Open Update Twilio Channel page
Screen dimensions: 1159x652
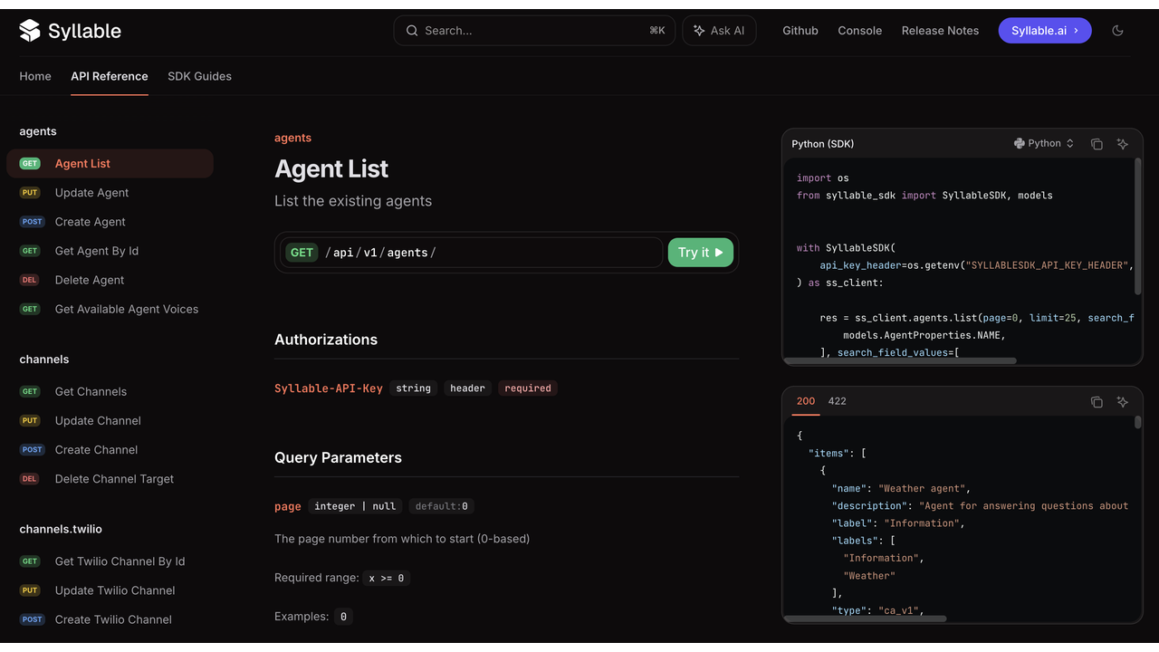point(115,590)
